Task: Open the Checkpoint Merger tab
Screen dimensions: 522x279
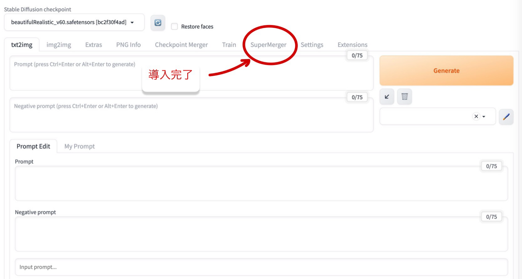Action: click(181, 45)
